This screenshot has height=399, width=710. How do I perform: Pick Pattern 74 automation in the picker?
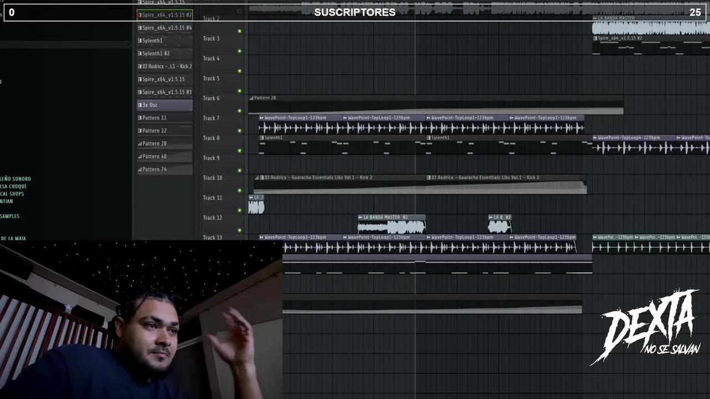(x=165, y=169)
